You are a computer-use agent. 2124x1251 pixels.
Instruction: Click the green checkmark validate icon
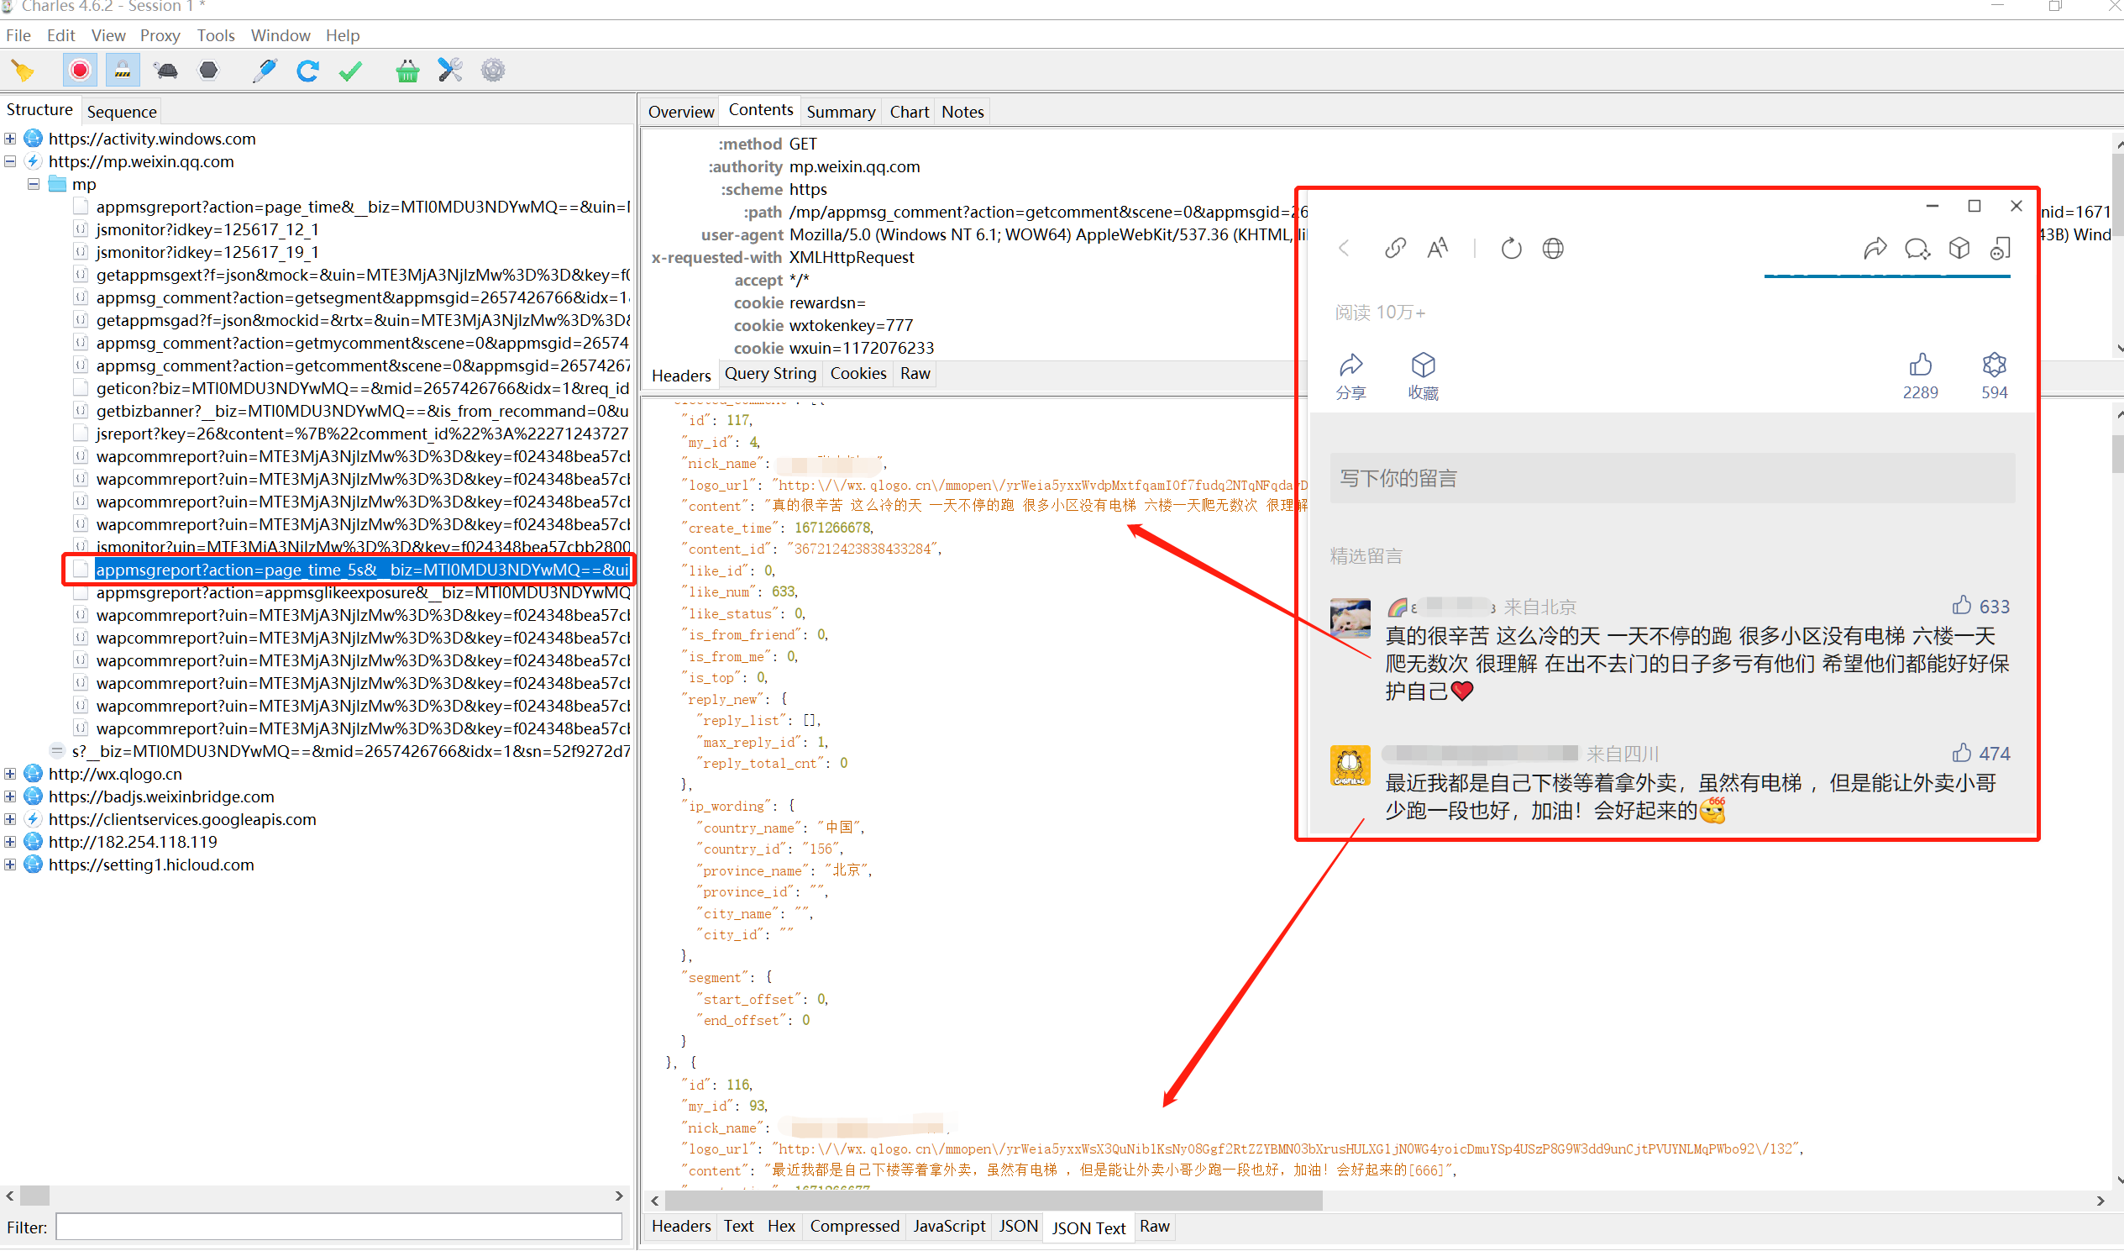tap(350, 71)
